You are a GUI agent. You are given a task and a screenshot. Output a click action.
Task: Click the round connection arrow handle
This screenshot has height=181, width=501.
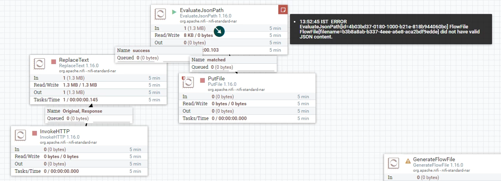[220, 31]
